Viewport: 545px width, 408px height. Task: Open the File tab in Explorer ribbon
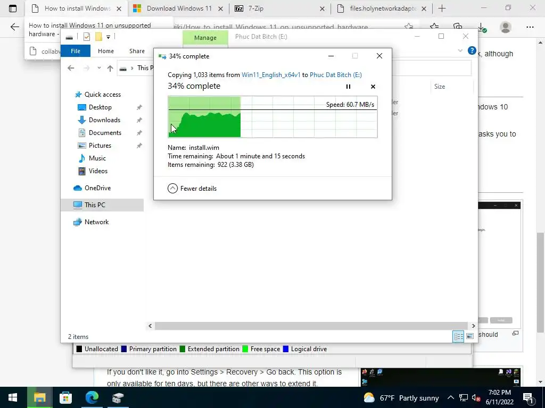click(76, 51)
